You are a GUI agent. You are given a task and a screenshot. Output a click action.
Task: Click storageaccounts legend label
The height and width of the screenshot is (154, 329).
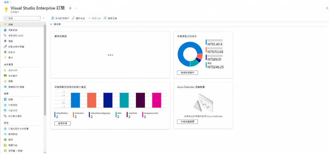(x=151, y=113)
